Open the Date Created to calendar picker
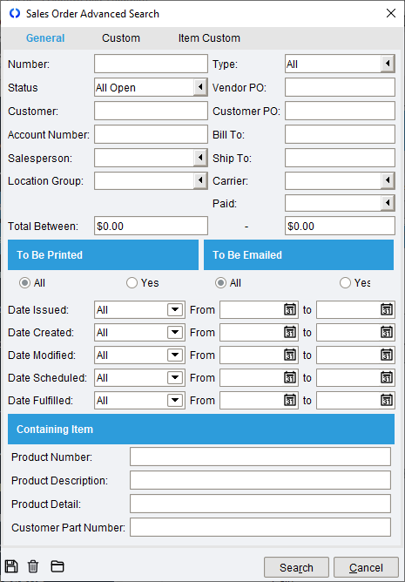The image size is (405, 582). 387,332
